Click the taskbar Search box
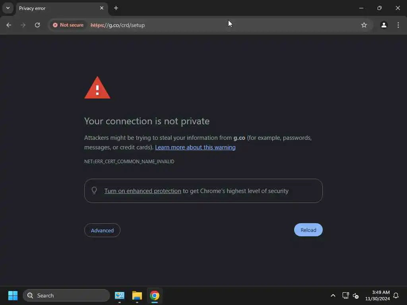This screenshot has height=305, width=407. (66, 295)
